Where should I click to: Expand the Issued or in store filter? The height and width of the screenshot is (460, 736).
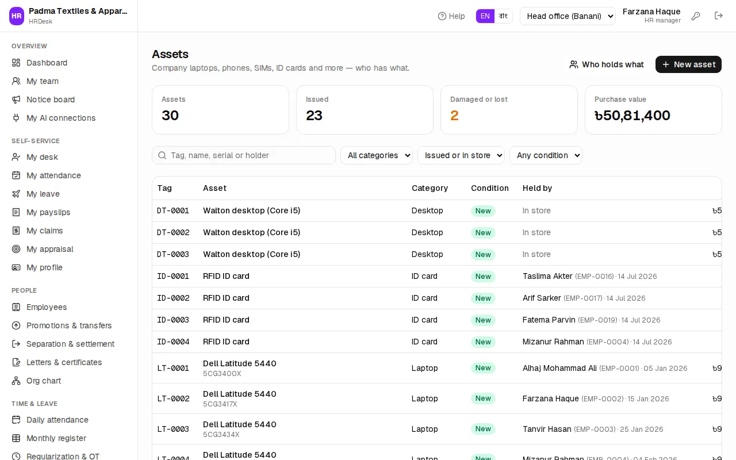pos(461,155)
